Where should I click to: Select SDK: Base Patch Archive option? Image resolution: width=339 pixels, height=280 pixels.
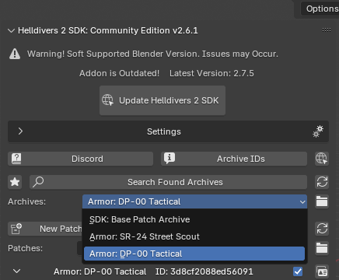[194, 219]
